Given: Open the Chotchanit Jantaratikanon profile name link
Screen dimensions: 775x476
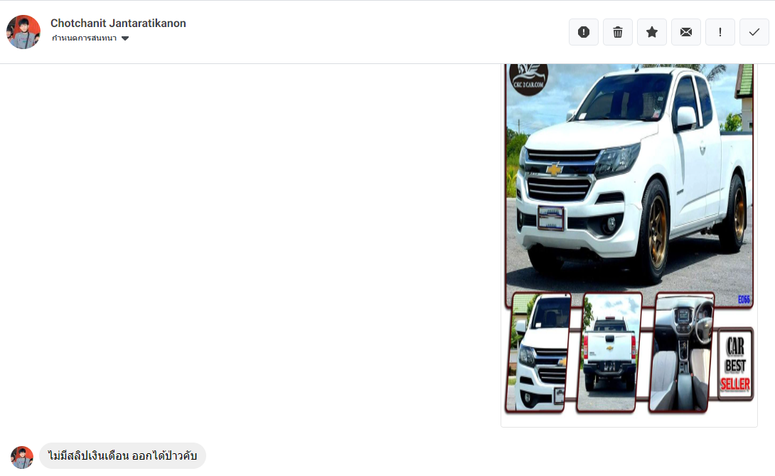Looking at the screenshot, I should click(x=118, y=23).
